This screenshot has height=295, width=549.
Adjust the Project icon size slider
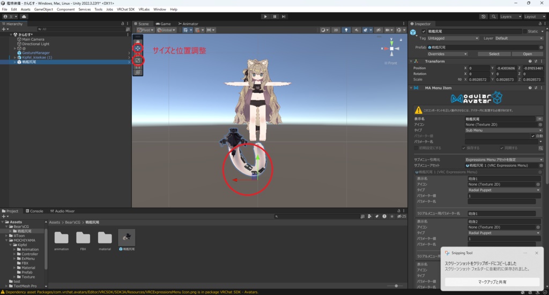click(396, 286)
